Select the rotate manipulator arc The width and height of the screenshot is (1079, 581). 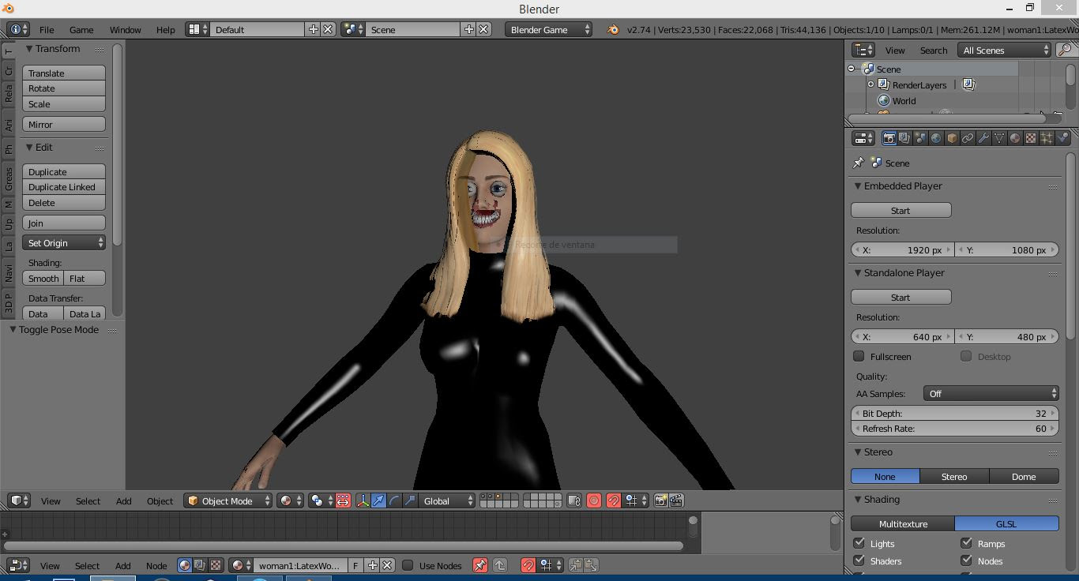coord(394,500)
